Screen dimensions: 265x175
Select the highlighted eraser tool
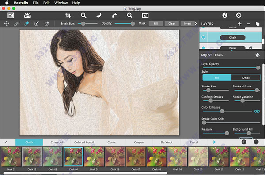26,24
